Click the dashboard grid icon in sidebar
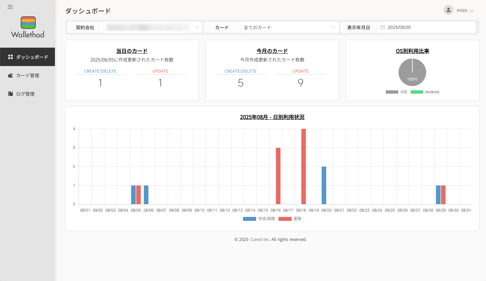The width and height of the screenshot is (486, 281). pyautogui.click(x=11, y=57)
